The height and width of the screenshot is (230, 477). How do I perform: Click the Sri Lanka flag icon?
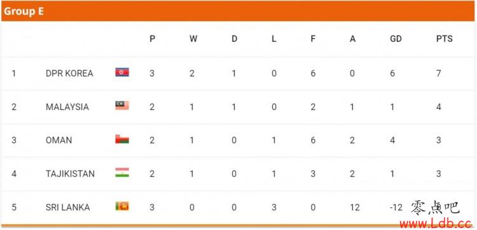(122, 206)
